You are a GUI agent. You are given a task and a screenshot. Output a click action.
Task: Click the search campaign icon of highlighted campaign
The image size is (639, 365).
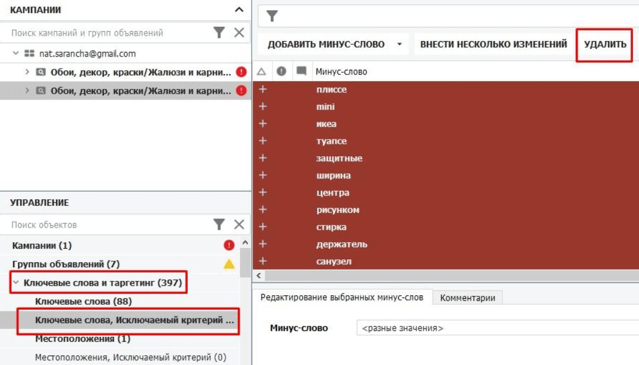pos(41,90)
